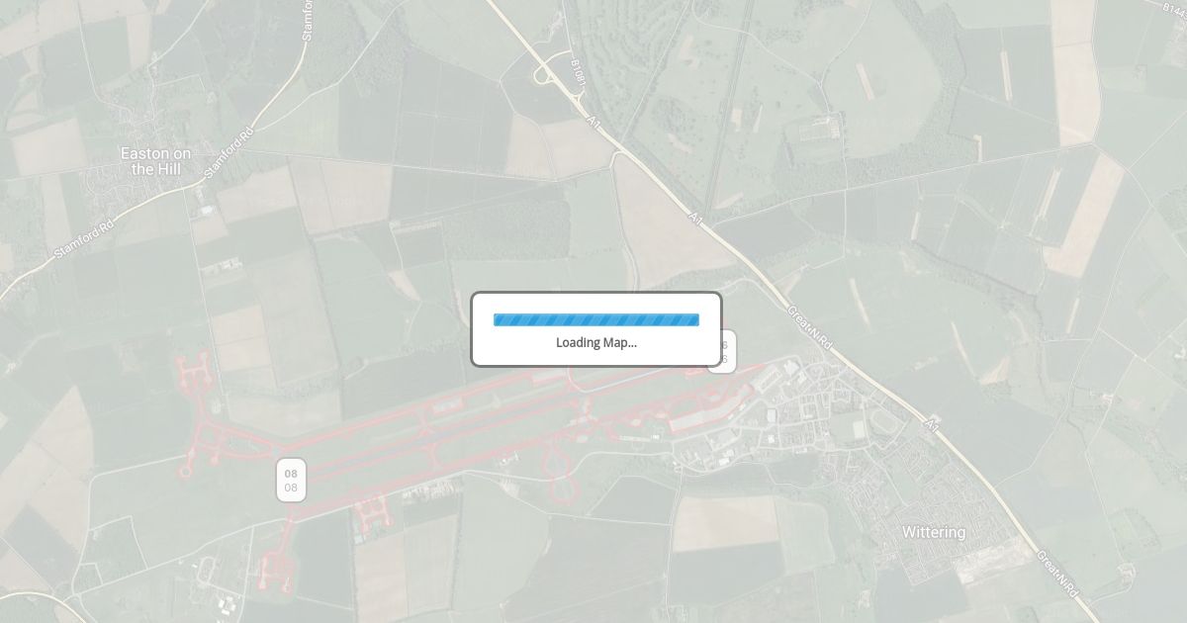The image size is (1187, 623).
Task: Select the Easton on the Hill village label
Action: click(x=155, y=161)
